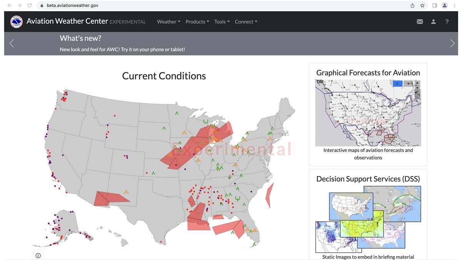Open the Decision Support Services image collage
This screenshot has height=260, width=462.
pos(368,219)
